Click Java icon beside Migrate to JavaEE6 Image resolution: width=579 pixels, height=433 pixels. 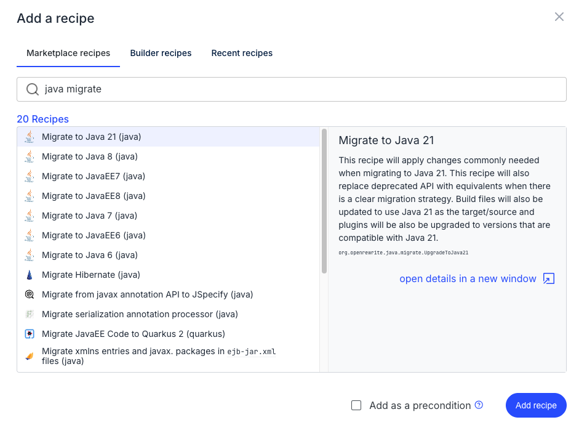click(x=30, y=235)
